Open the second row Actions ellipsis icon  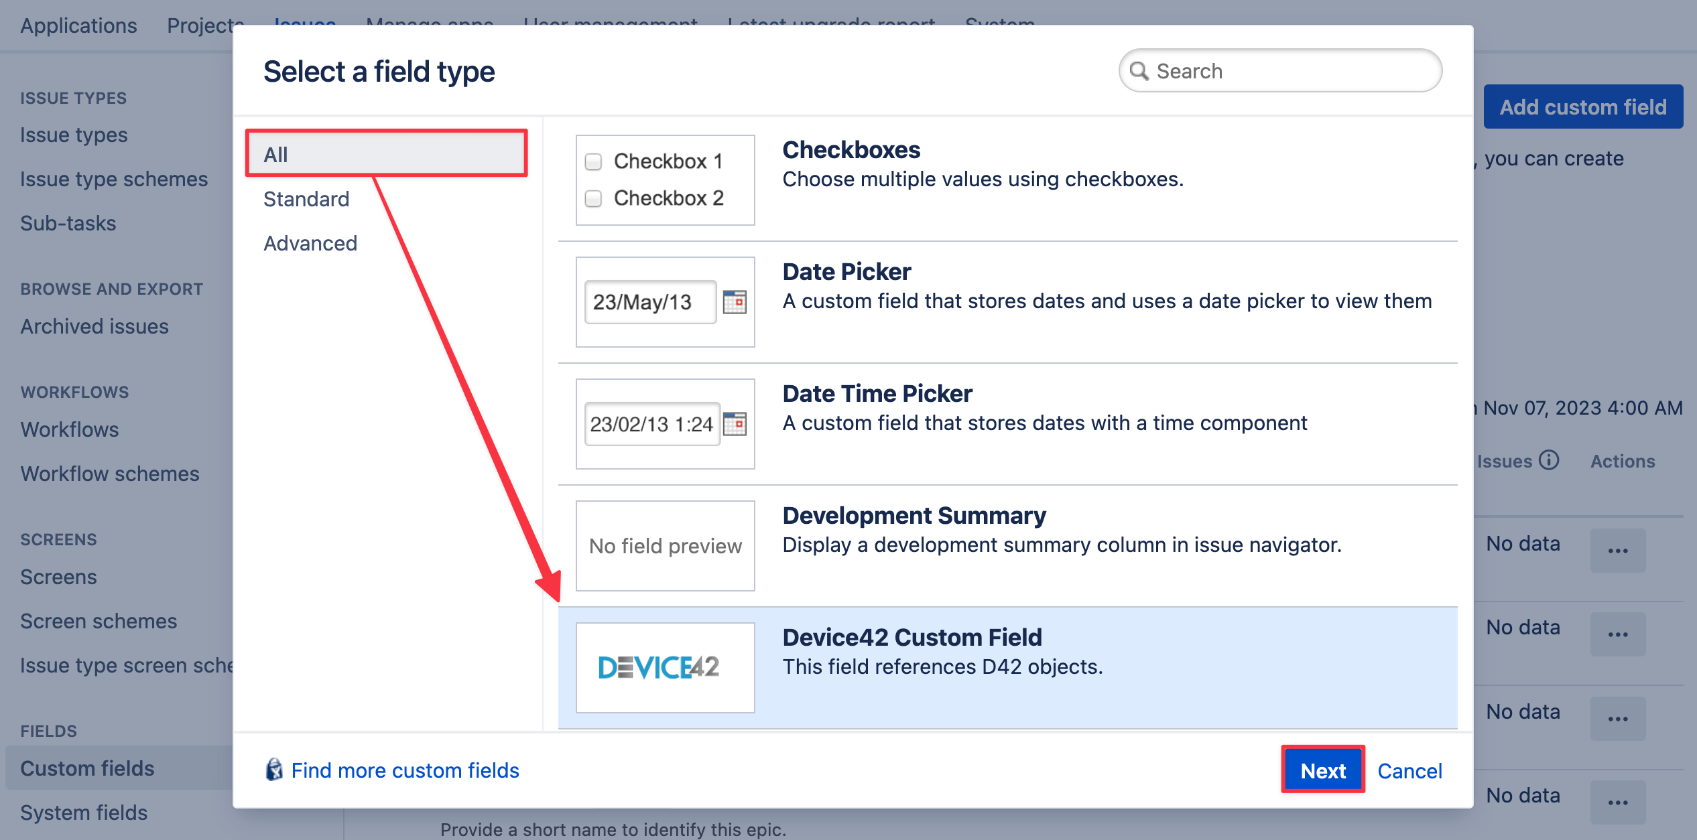tap(1617, 634)
